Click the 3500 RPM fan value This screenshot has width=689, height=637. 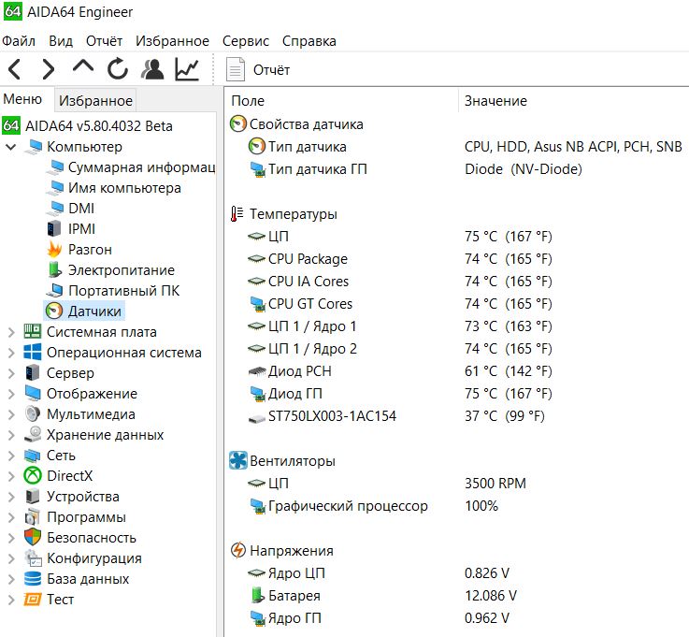point(495,484)
